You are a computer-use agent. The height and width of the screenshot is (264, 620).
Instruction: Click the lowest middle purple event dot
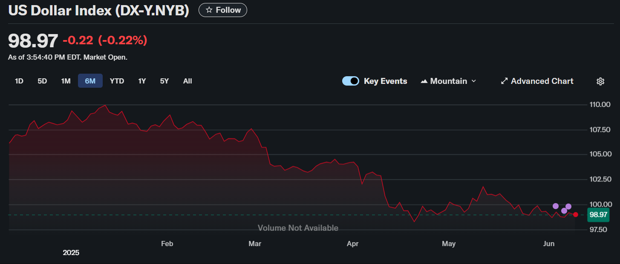point(564,211)
